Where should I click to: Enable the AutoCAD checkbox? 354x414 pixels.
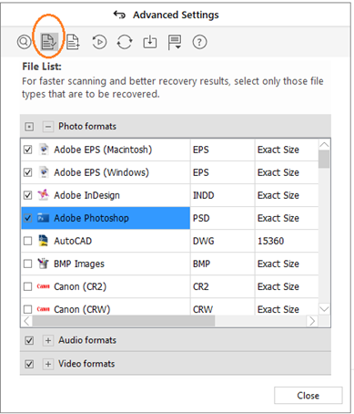click(x=28, y=241)
